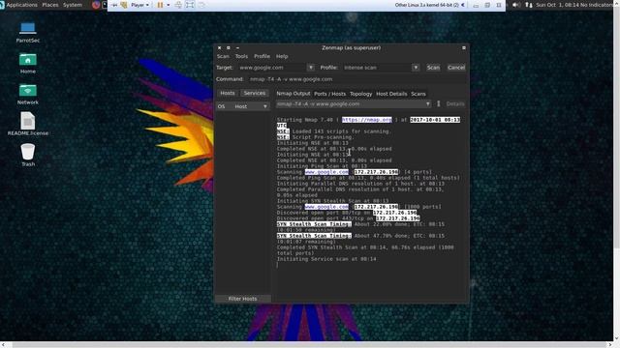
Task: Click the Zenmap titlebar right-corner icon
Action: tap(464, 47)
